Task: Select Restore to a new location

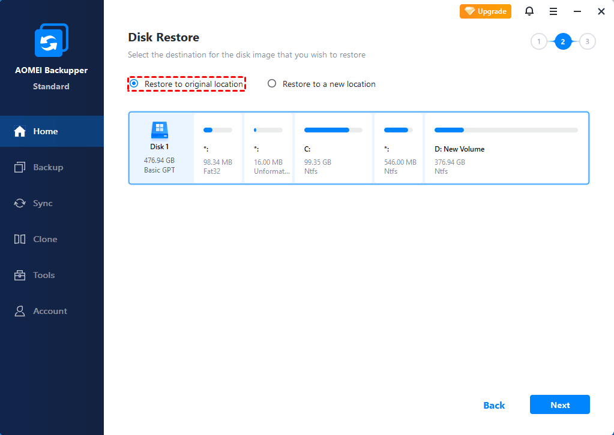Action: click(321, 84)
